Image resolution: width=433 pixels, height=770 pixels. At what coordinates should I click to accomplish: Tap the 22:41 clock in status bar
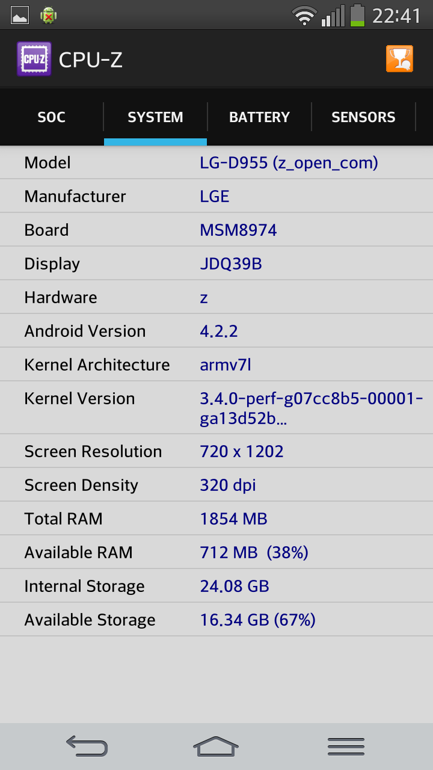click(396, 16)
